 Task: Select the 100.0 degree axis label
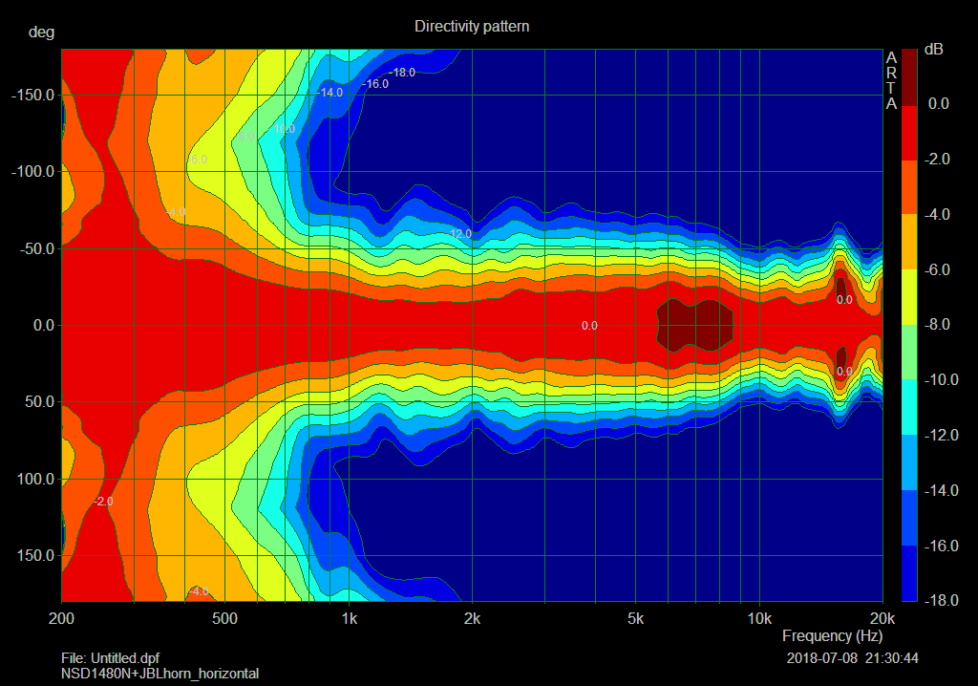[36, 479]
